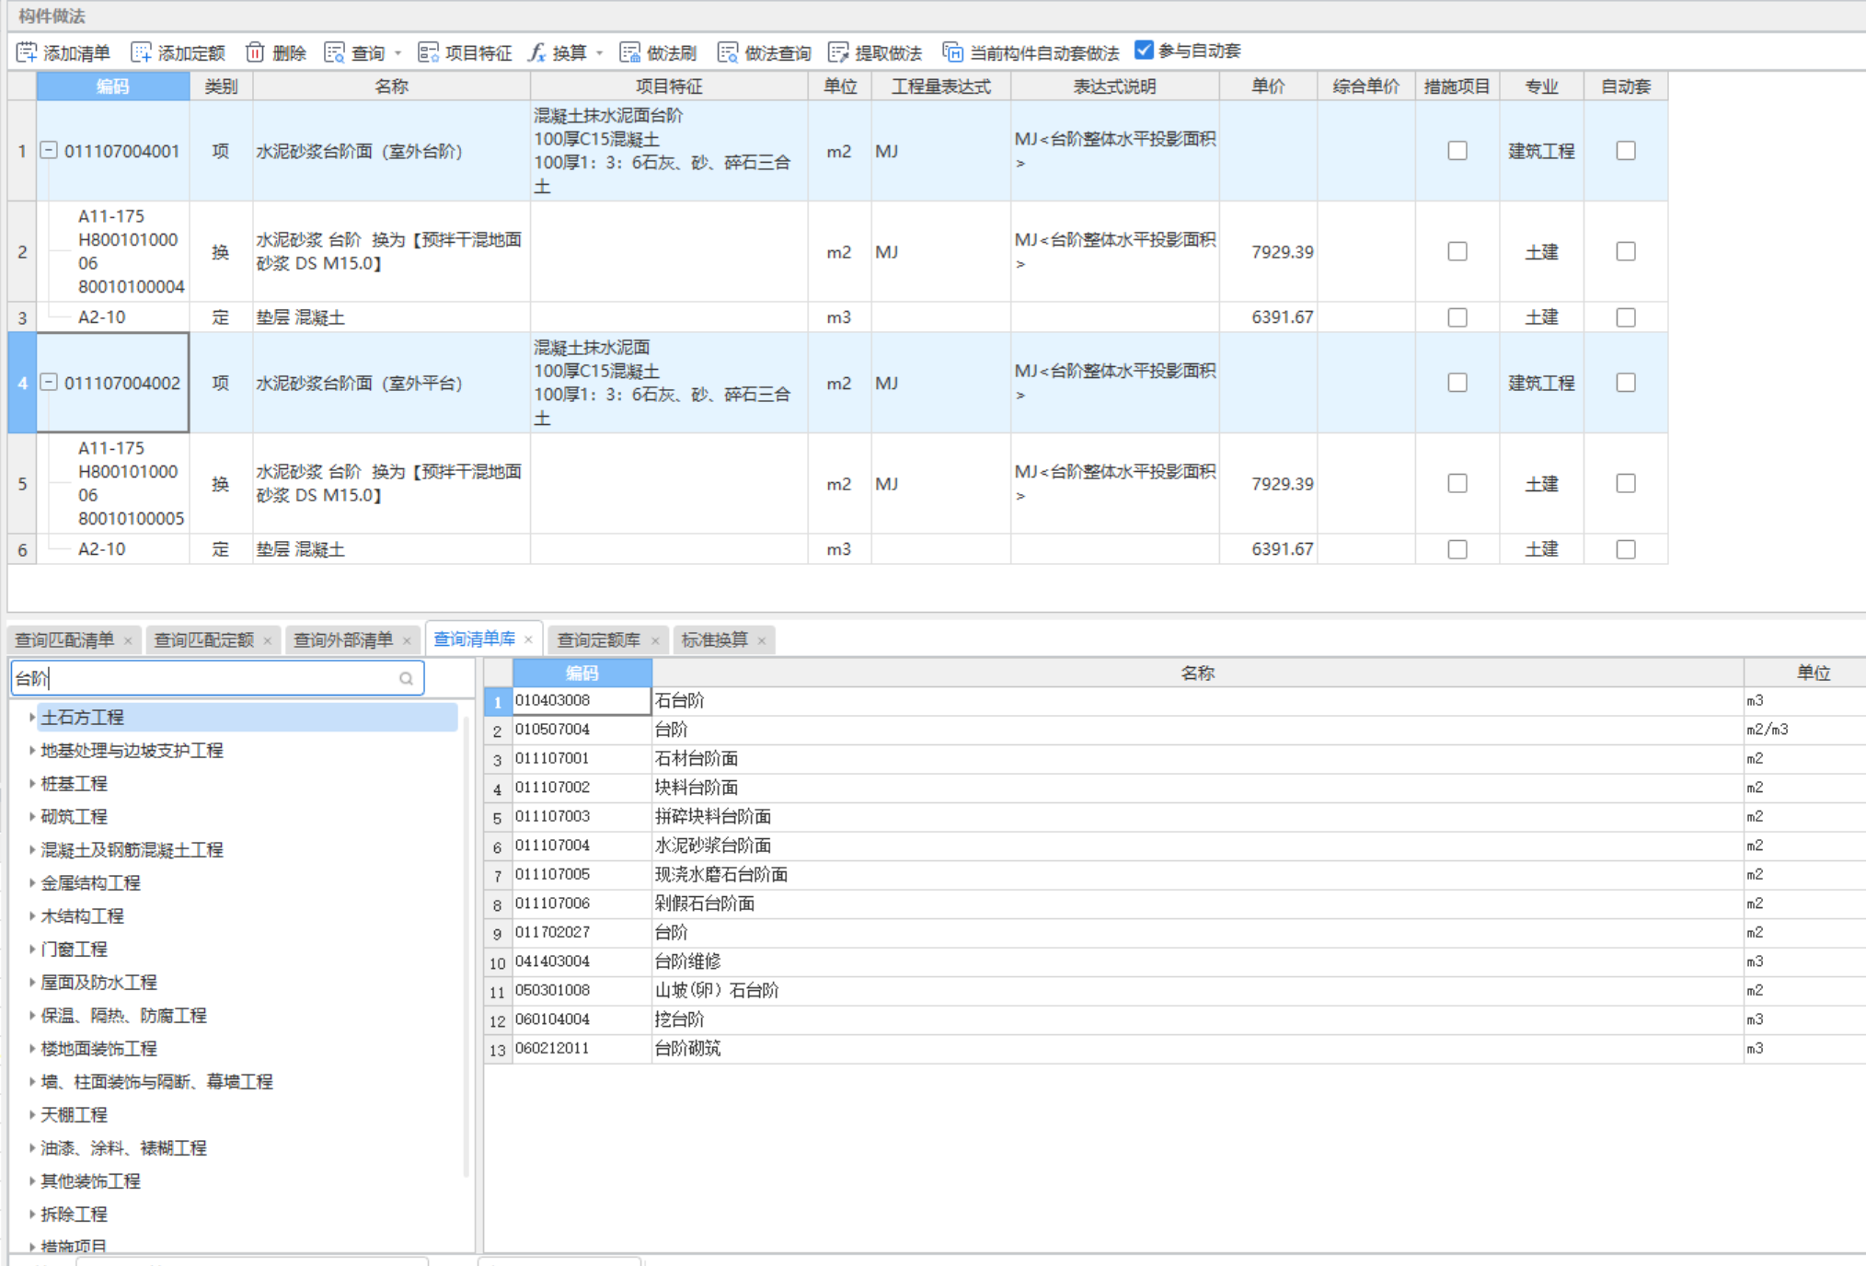The image size is (1866, 1266).
Task: Click the 删除 trash icon
Action: click(x=255, y=52)
